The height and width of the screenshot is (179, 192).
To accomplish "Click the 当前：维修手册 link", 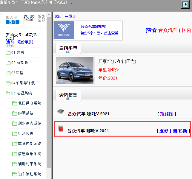I will pyautogui.click(x=19, y=42).
